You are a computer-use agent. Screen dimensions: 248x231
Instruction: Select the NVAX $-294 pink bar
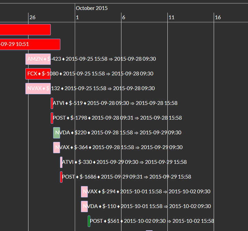pos(84,192)
